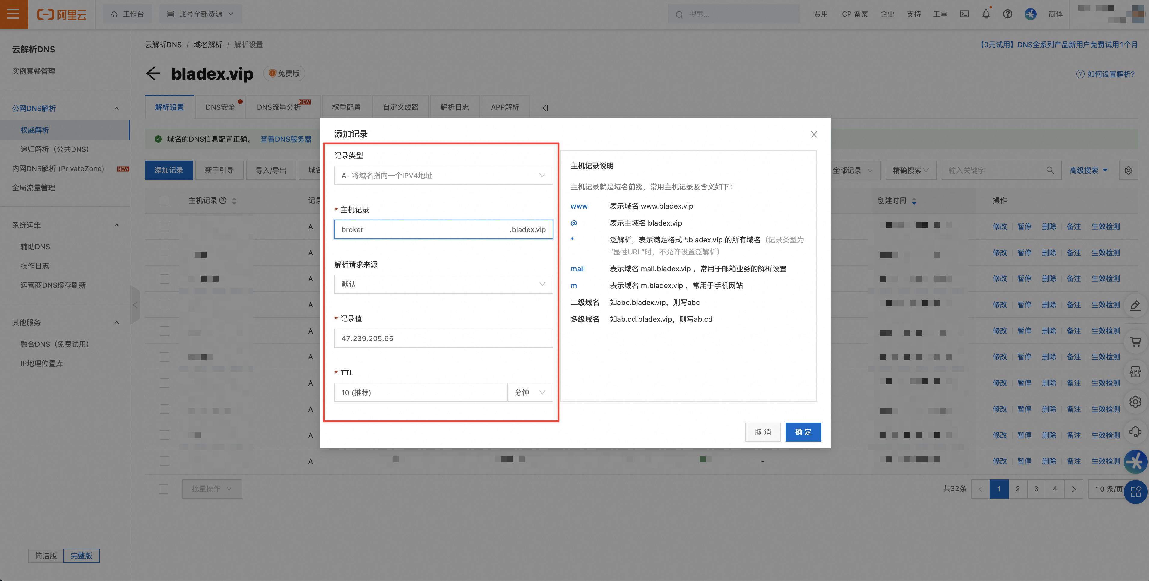This screenshot has height=581, width=1149.
Task: Open the 批量操作 dropdown
Action: [212, 489]
